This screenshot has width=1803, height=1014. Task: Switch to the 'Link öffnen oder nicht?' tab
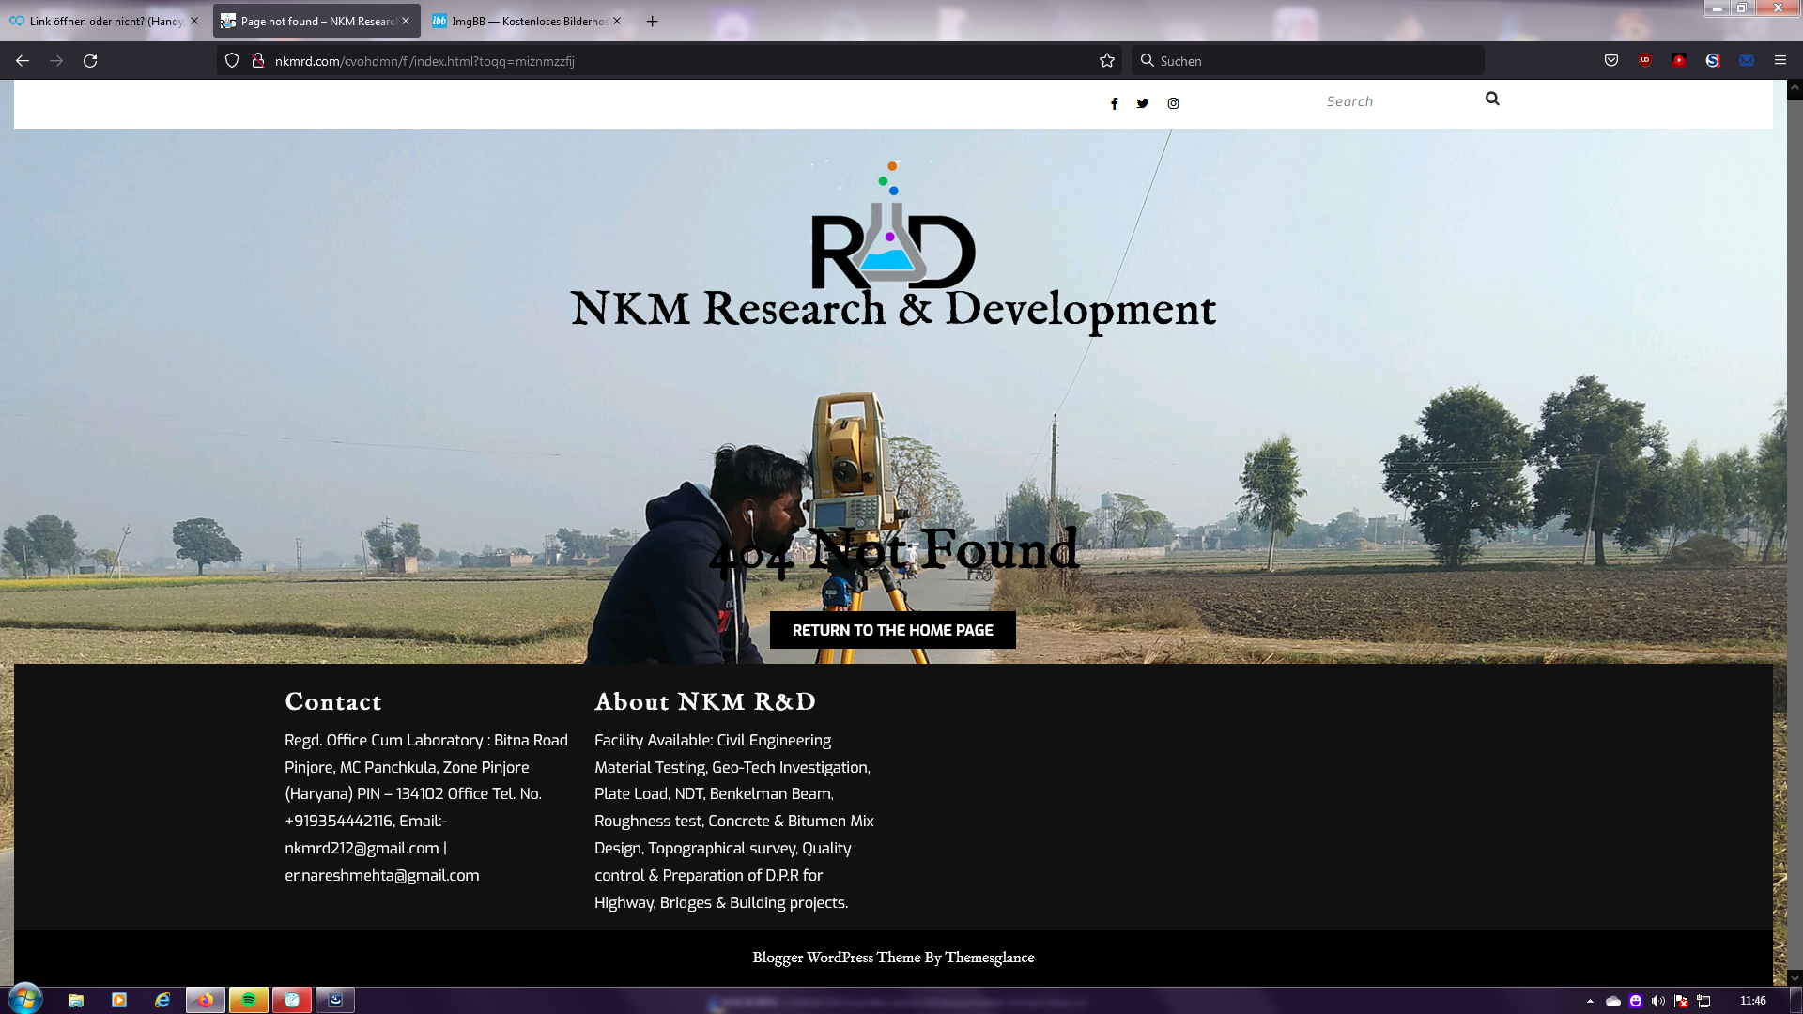pos(104,21)
